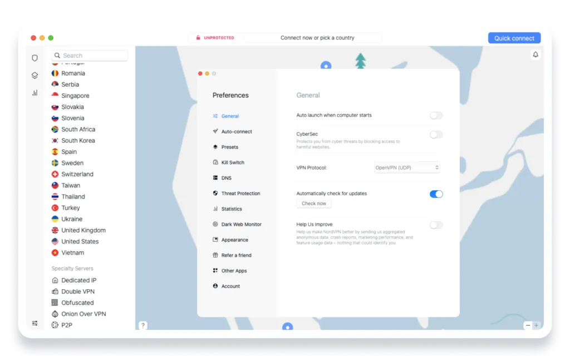Screen dimensions: 570x362
Task: Click the Refer a friend gift icon
Action: 215,255
